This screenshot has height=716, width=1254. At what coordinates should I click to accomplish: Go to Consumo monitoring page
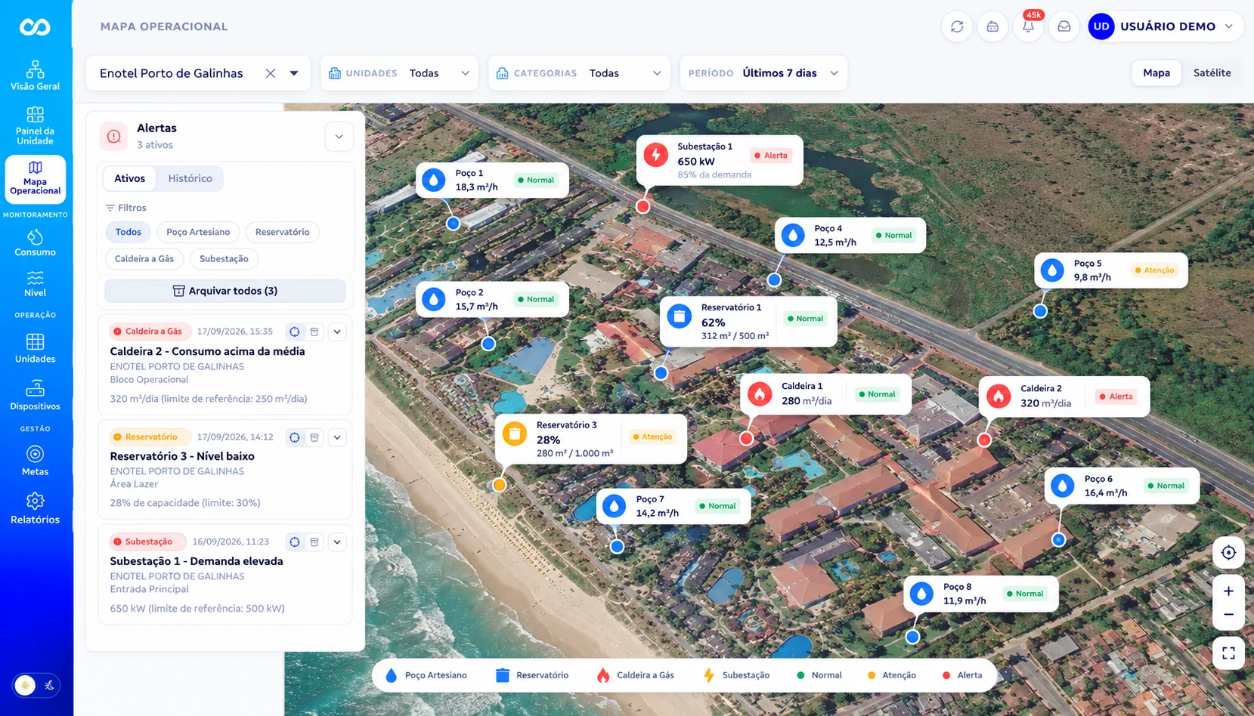(x=35, y=243)
